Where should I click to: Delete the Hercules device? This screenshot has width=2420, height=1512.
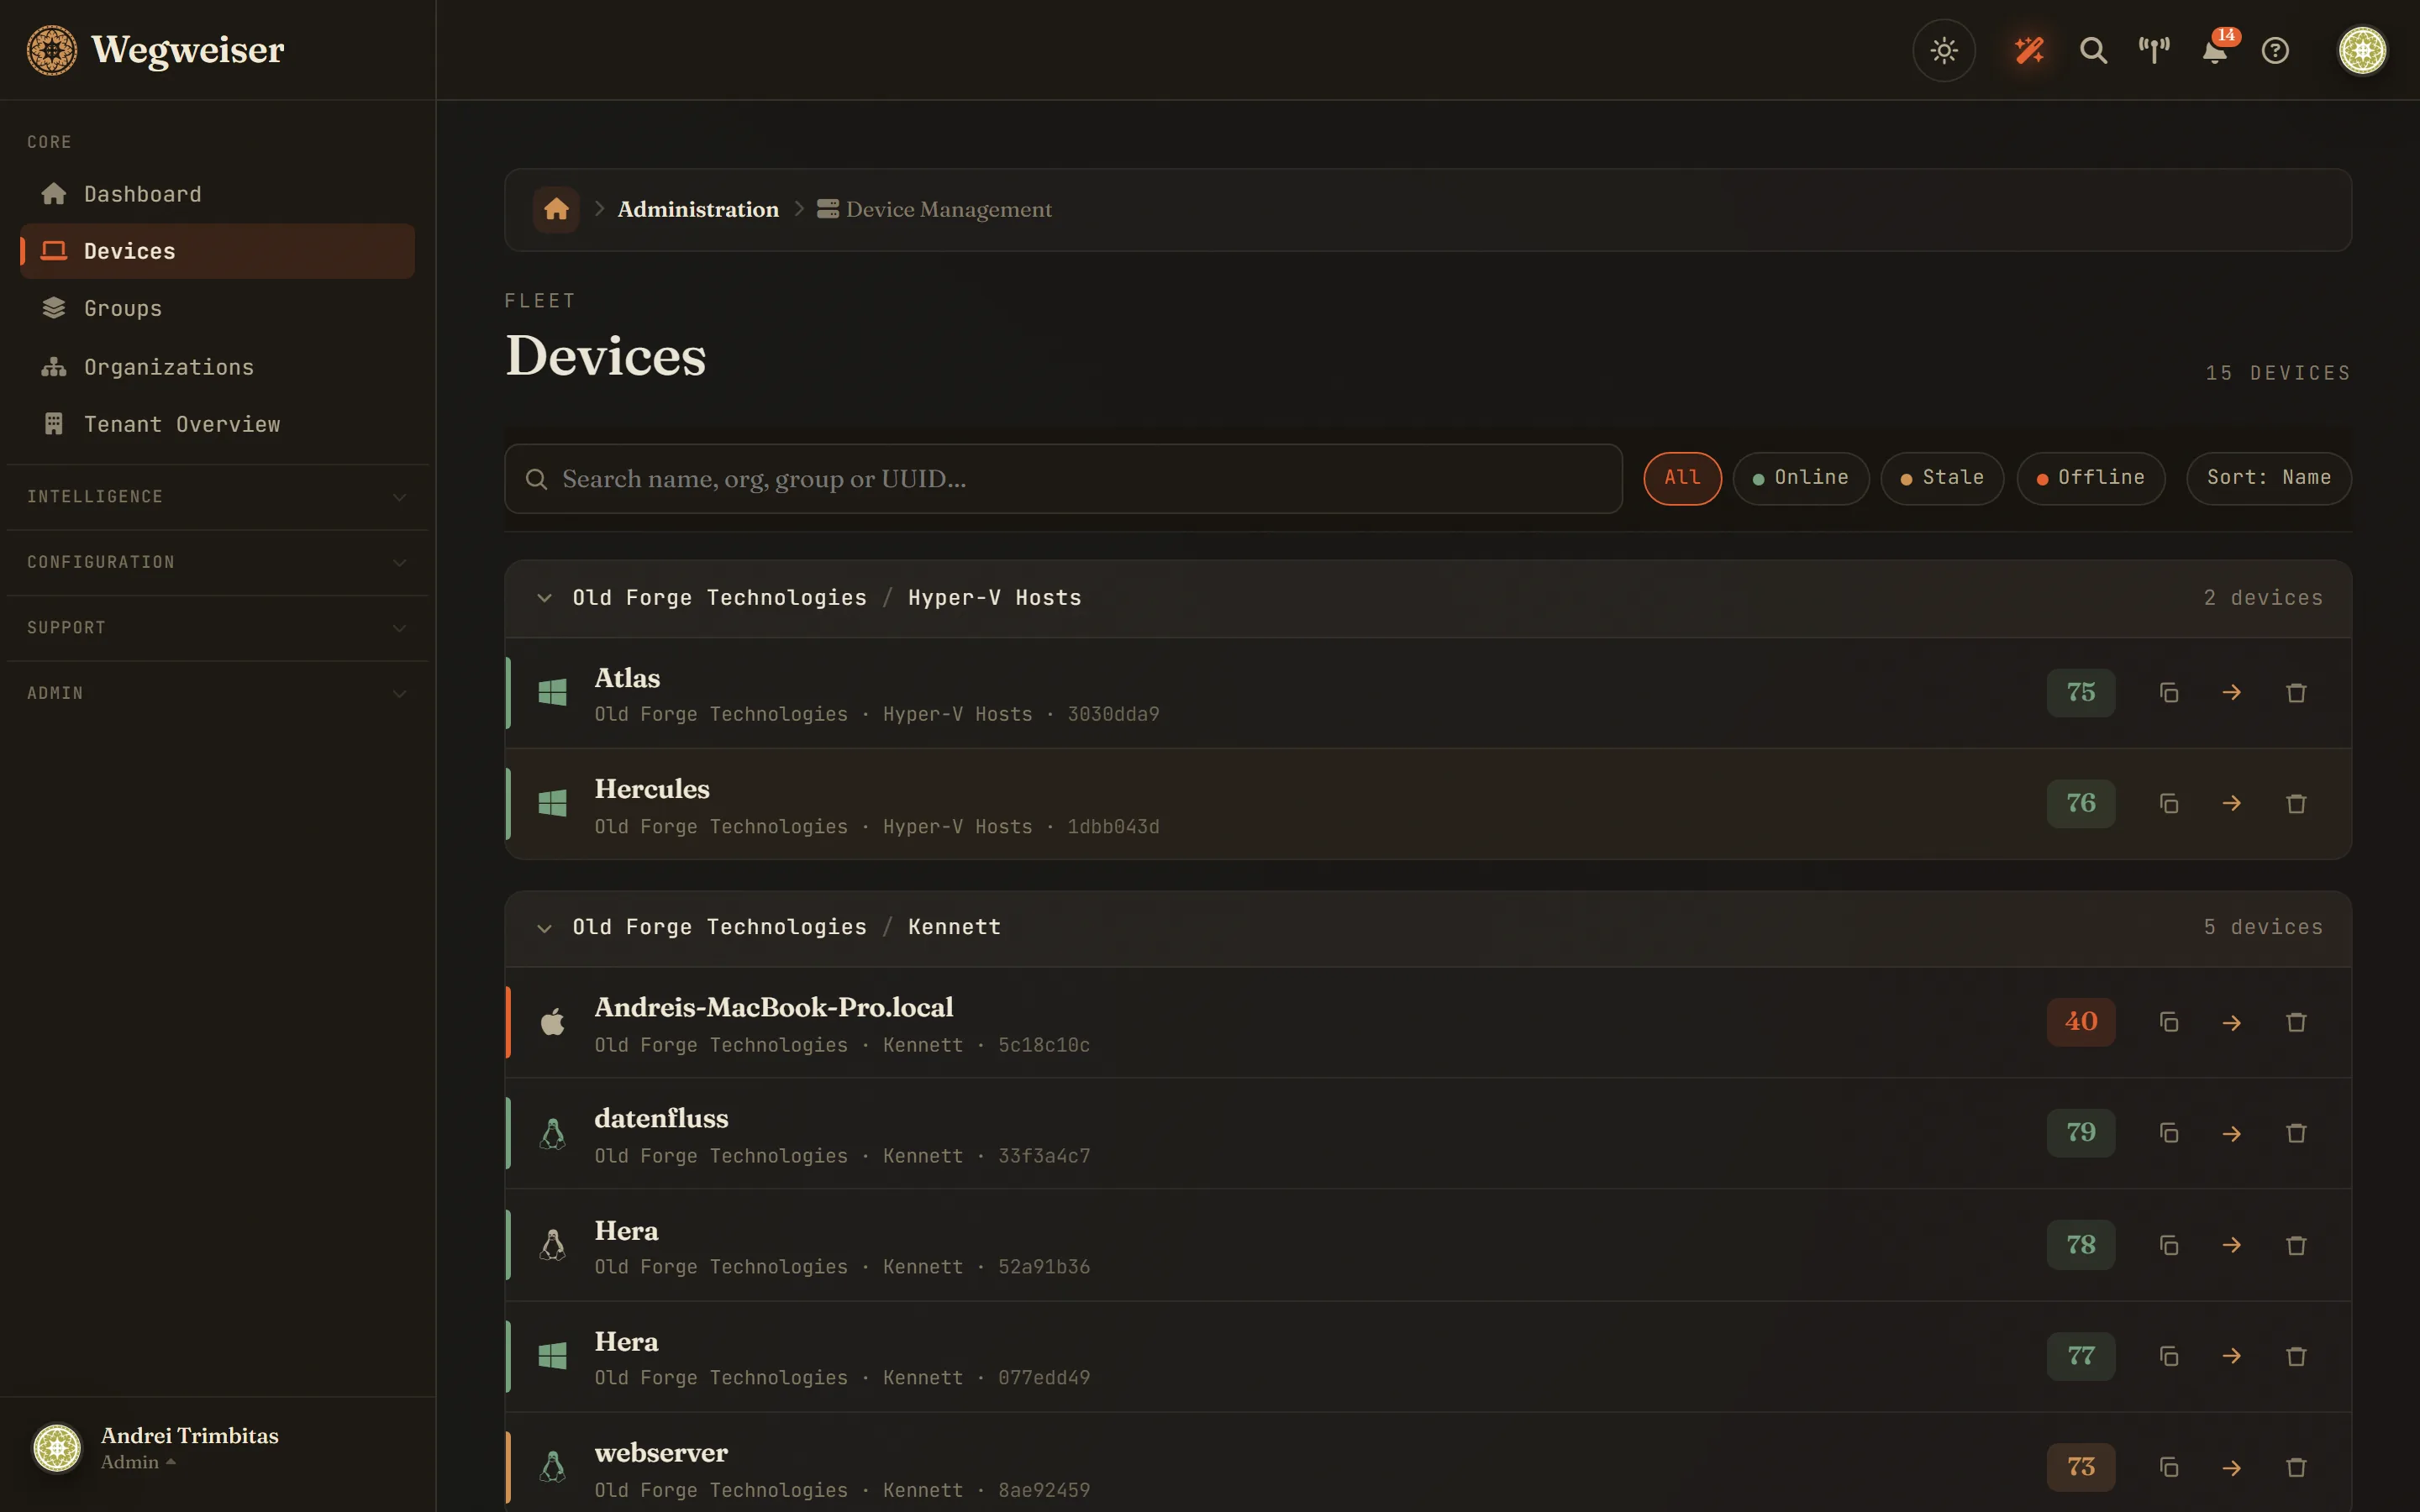(x=2296, y=804)
